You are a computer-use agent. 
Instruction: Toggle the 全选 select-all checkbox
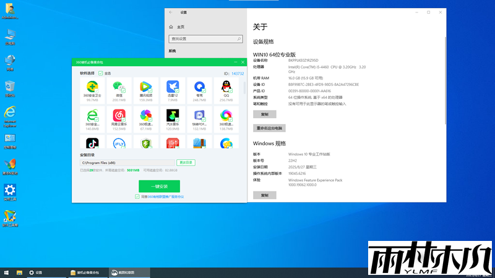(100, 73)
